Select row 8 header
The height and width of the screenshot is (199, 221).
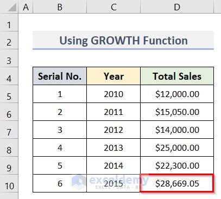tap(9, 147)
